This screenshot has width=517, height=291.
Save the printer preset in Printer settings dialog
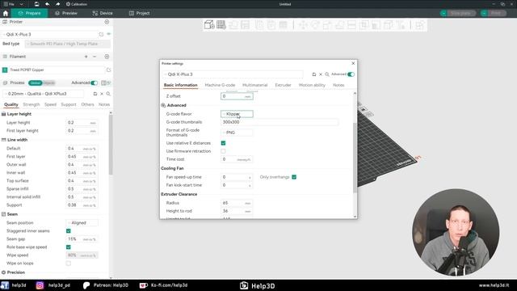pos(314,74)
